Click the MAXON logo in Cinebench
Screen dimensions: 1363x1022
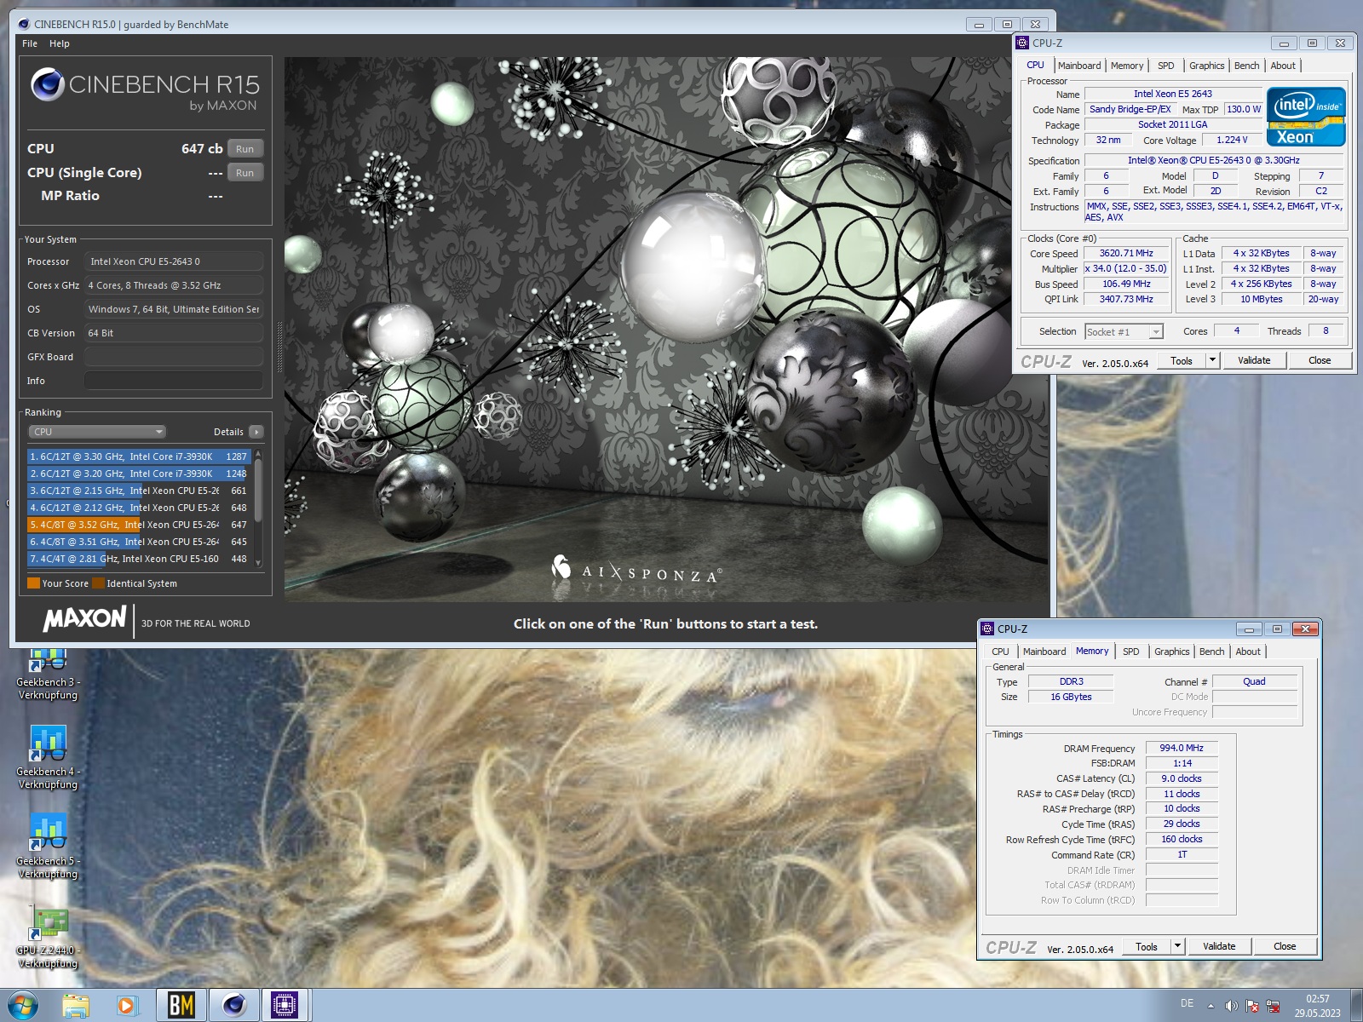(84, 619)
